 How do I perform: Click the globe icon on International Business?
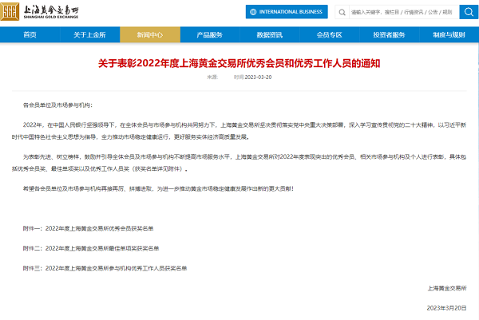[253, 12]
